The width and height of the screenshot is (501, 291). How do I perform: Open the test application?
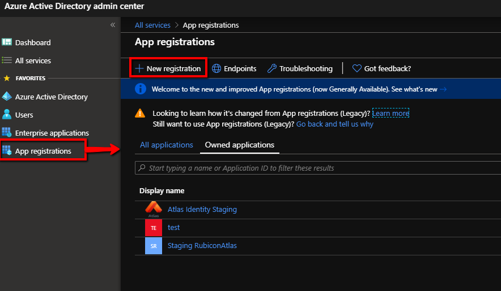[x=173, y=228]
